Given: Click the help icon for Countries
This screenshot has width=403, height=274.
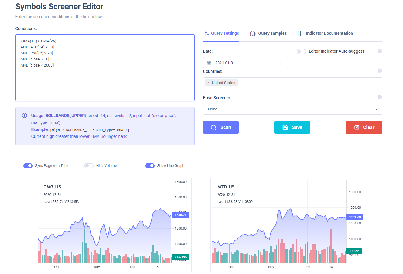Looking at the screenshot, I should [x=379, y=70].
